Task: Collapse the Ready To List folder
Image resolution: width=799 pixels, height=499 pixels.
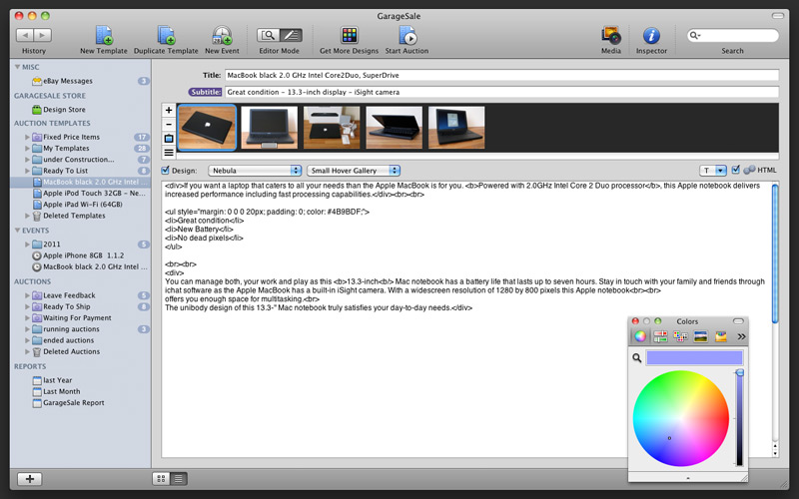Action: point(28,171)
